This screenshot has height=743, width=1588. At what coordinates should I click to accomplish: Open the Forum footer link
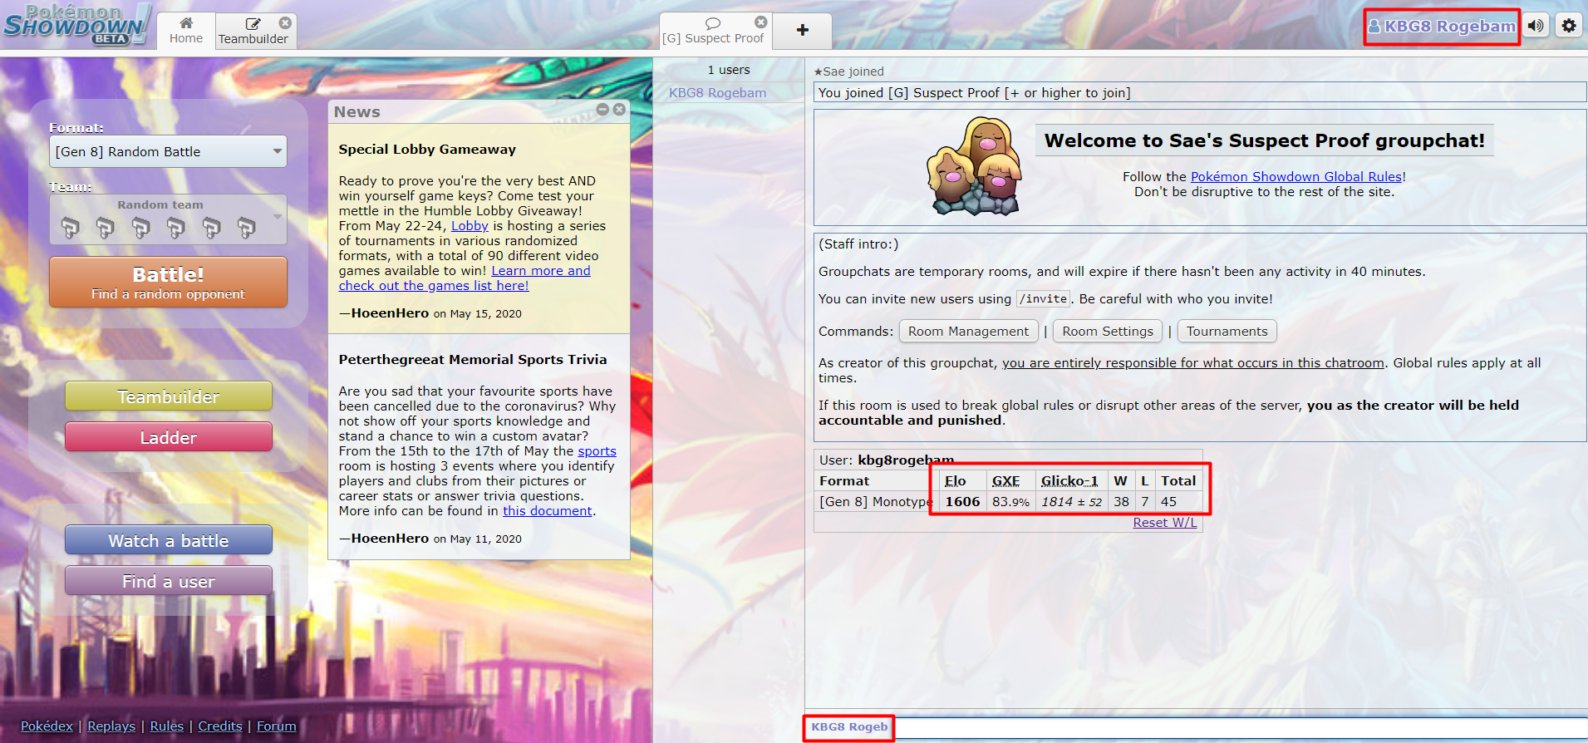[x=277, y=726]
